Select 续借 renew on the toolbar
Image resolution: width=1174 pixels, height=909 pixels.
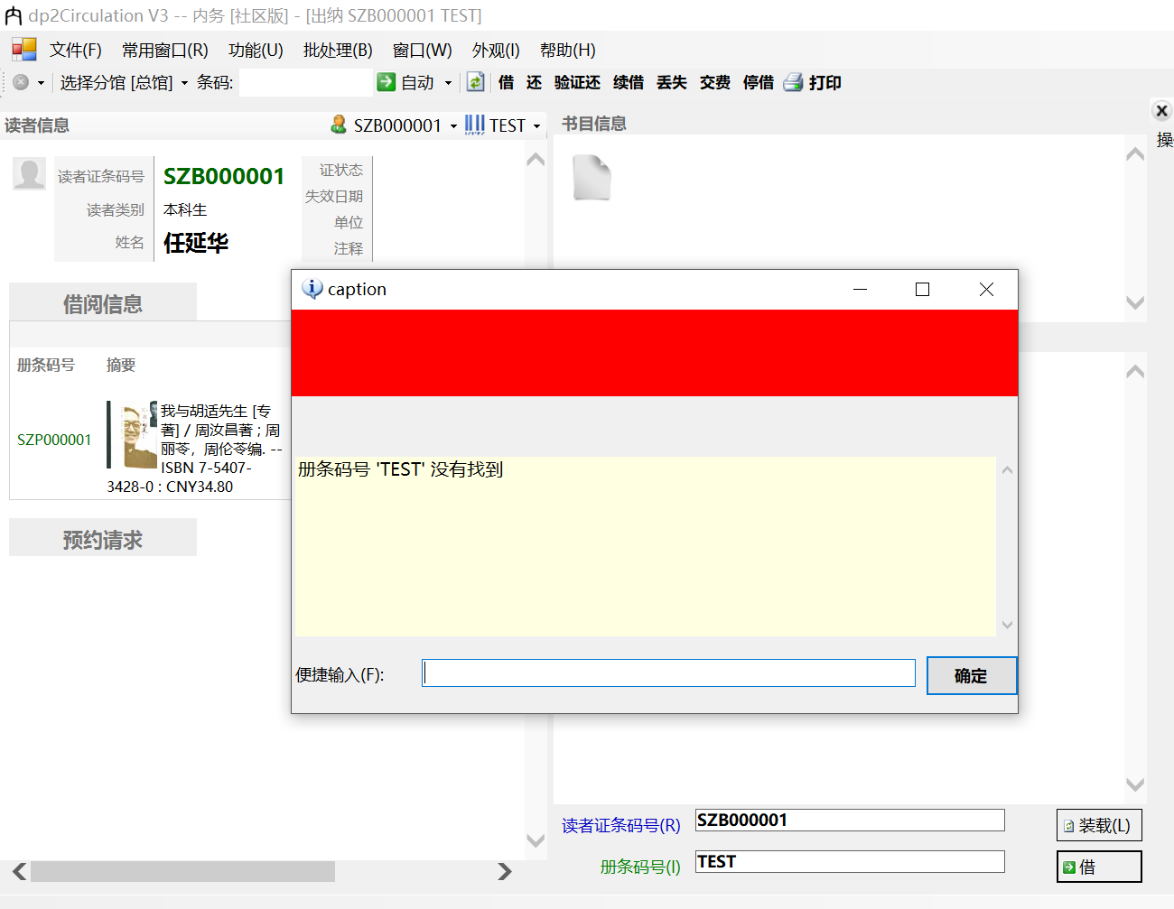pyautogui.click(x=628, y=82)
